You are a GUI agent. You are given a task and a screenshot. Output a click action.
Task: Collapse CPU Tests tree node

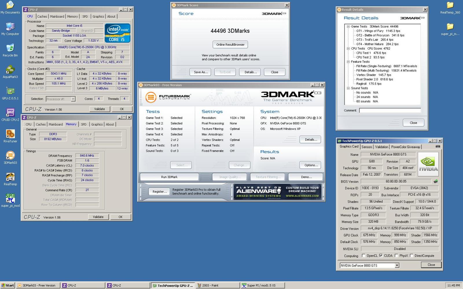click(348, 49)
